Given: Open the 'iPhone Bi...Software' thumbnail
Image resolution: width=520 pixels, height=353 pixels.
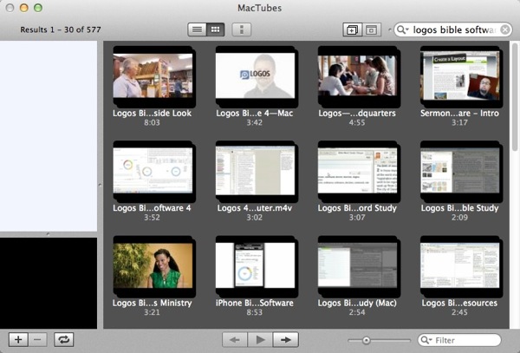Looking at the screenshot, I should click(255, 265).
